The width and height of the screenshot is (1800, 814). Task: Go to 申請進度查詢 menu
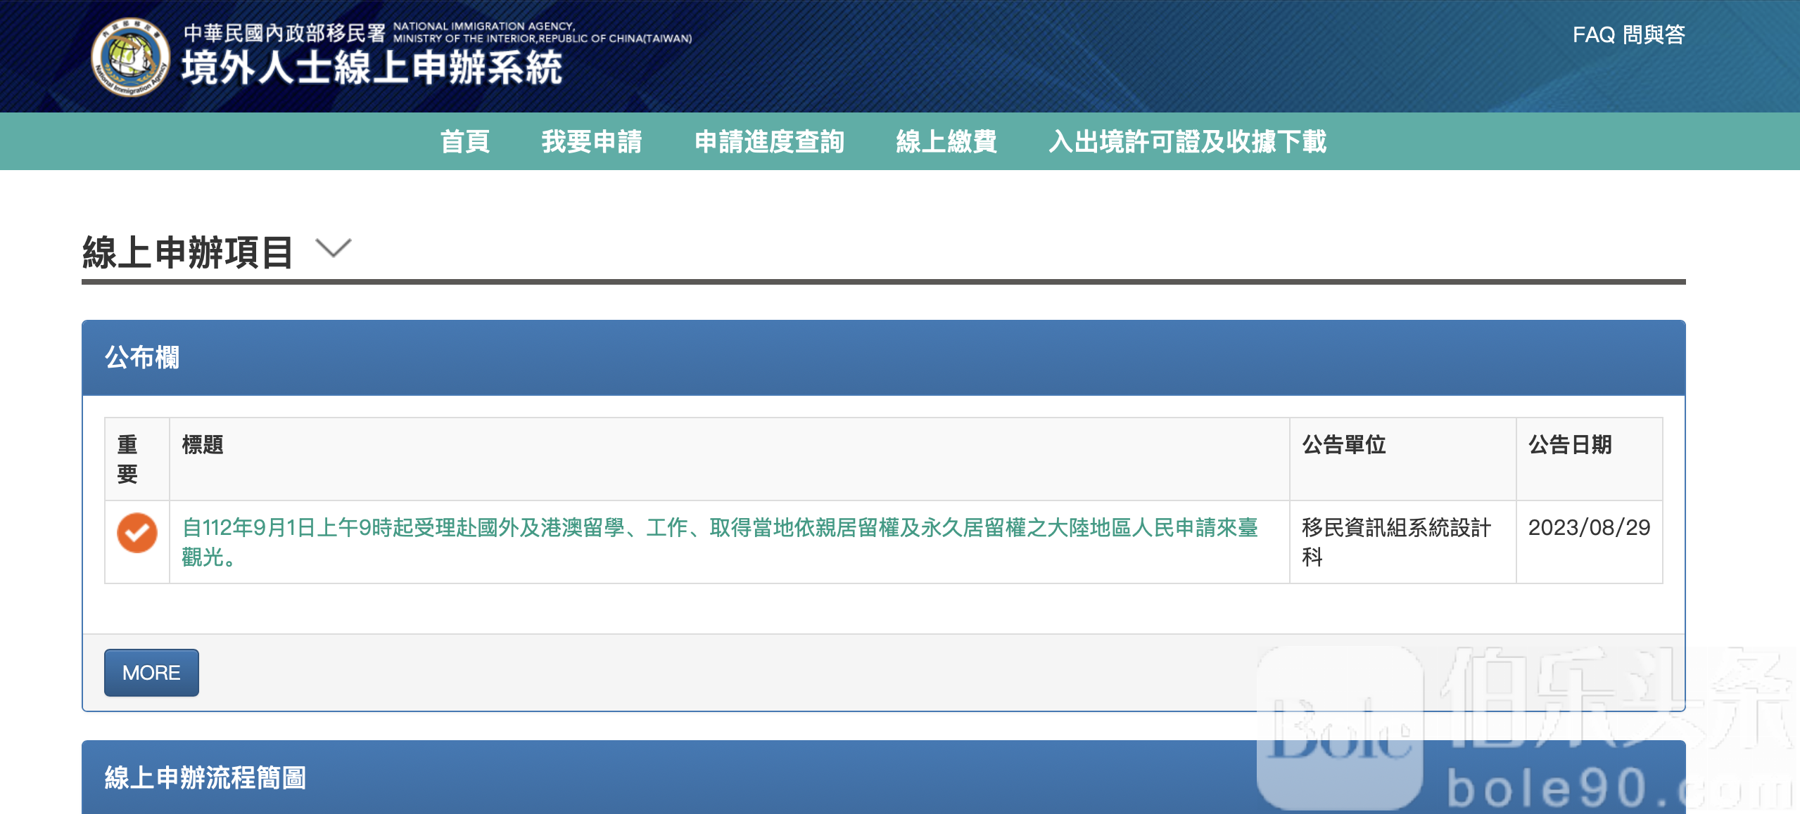769,141
